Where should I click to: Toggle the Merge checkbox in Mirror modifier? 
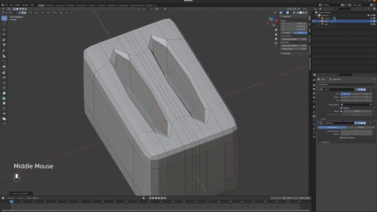(x=341, y=111)
